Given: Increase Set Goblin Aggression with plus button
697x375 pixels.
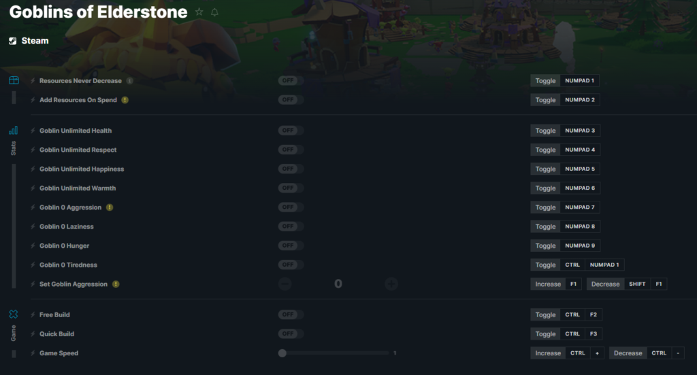Looking at the screenshot, I should click(x=391, y=284).
